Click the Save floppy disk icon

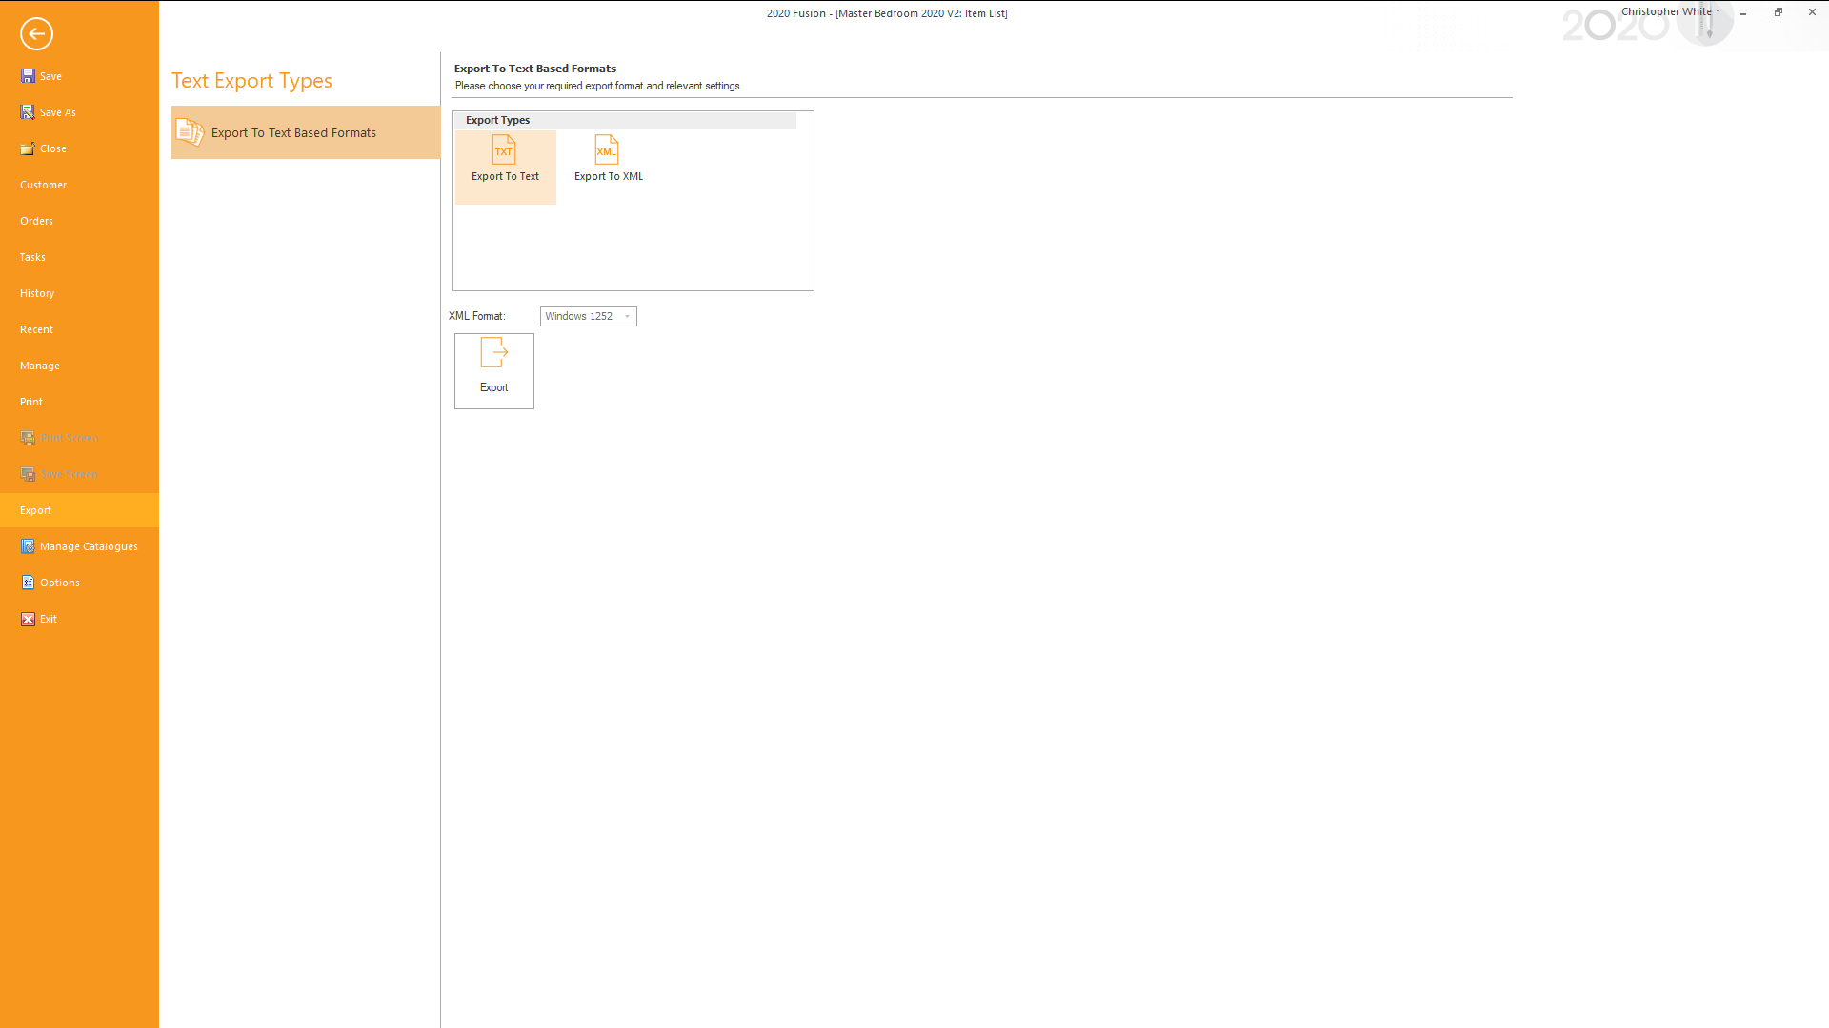click(x=28, y=76)
